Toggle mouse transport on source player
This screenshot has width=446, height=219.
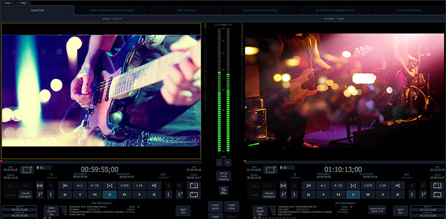pos(25,195)
